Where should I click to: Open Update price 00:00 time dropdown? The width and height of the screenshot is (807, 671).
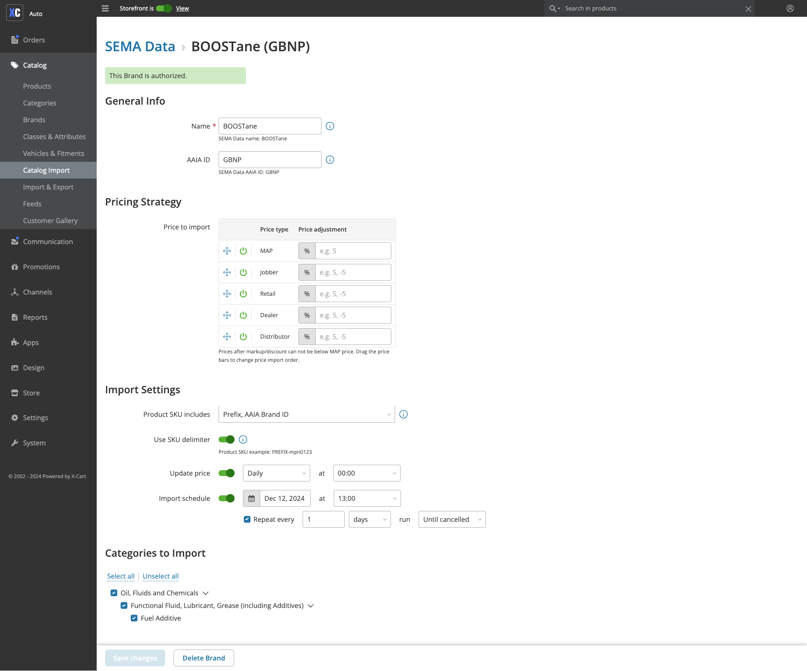pos(367,473)
